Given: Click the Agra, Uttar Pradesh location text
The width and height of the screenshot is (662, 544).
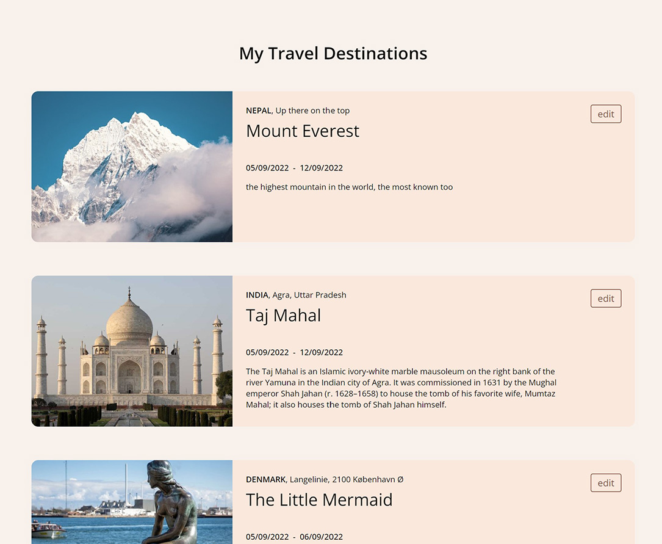Looking at the screenshot, I should pyautogui.click(x=308, y=295).
